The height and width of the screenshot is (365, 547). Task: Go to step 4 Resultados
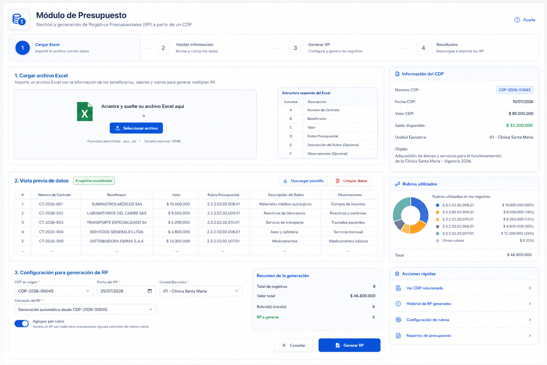pos(450,48)
